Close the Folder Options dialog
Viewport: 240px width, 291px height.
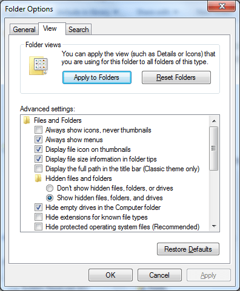222,6
